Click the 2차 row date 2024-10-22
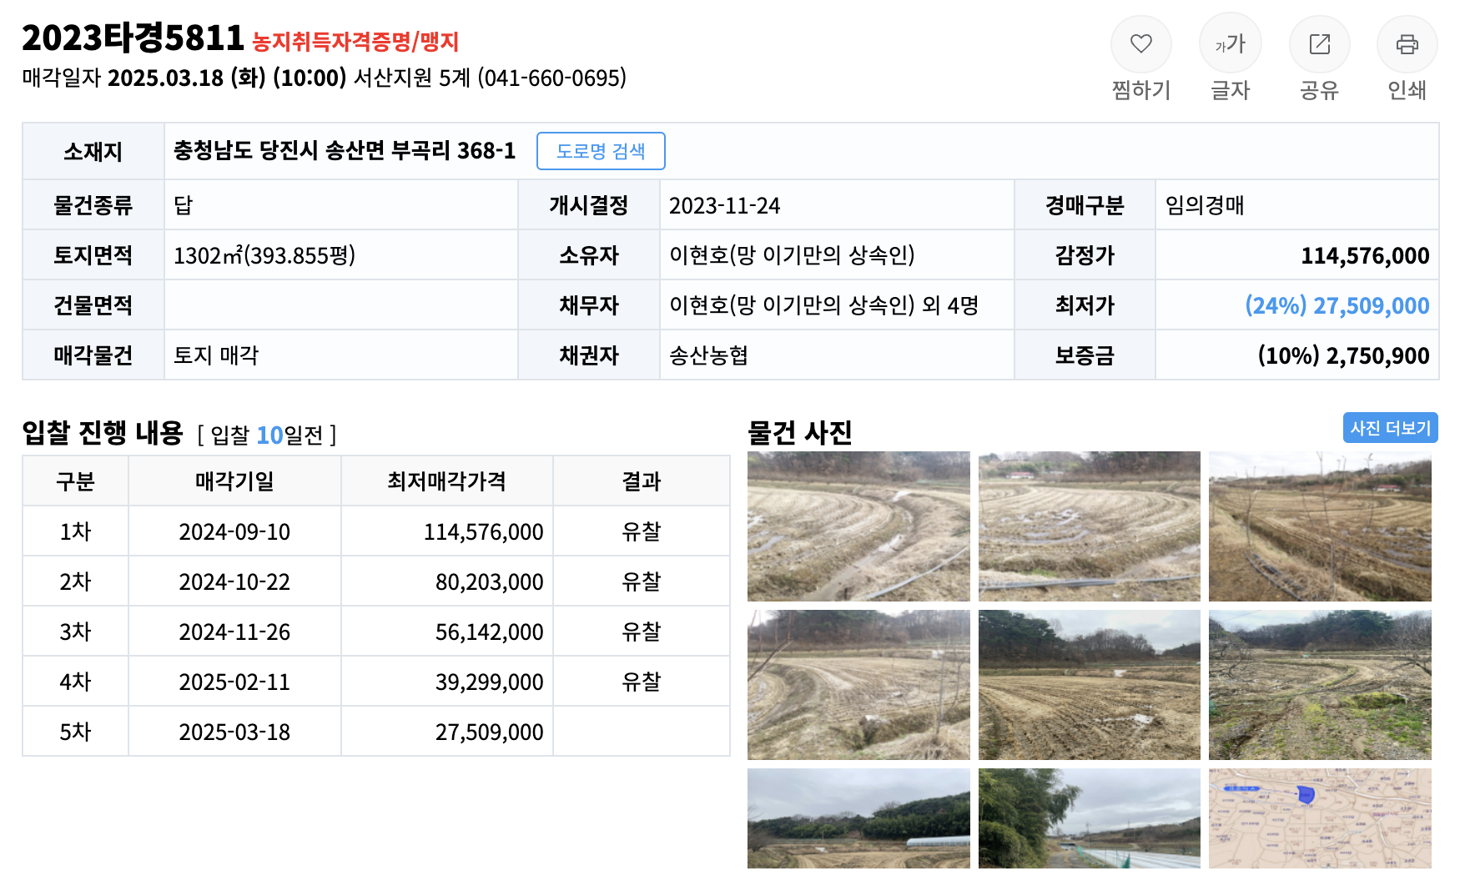This screenshot has width=1465, height=896. coord(234,581)
